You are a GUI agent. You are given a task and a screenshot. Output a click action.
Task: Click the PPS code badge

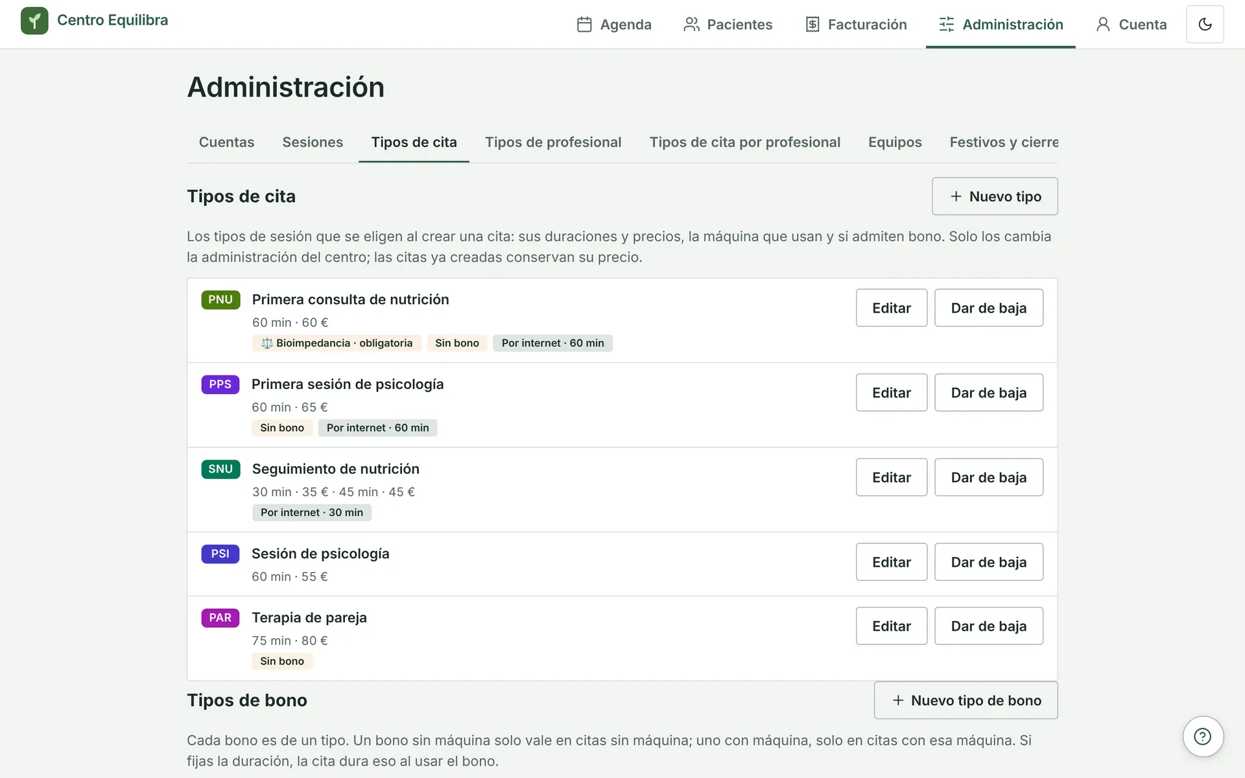pyautogui.click(x=220, y=384)
